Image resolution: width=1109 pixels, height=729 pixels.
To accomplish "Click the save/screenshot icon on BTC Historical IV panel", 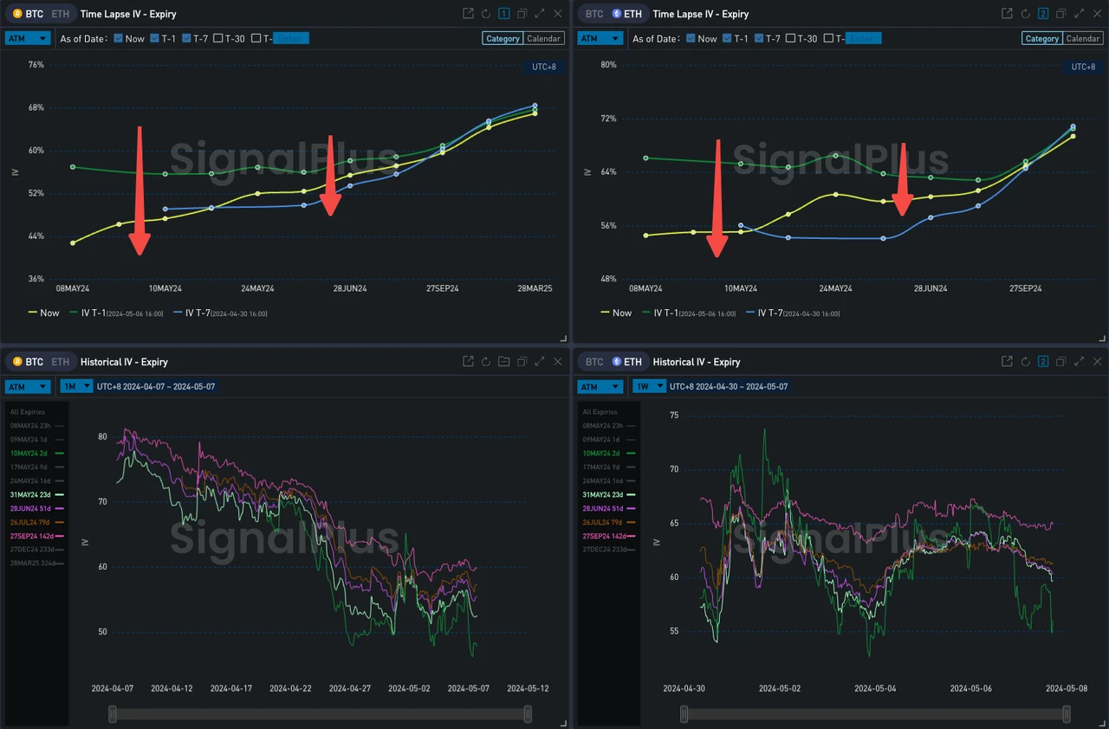I will pyautogui.click(x=503, y=361).
